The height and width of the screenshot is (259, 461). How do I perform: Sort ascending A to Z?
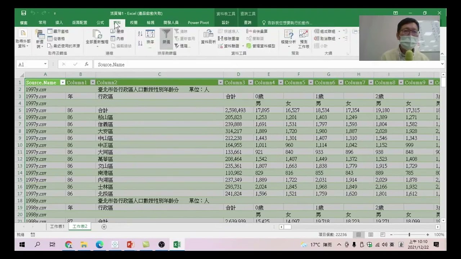pyautogui.click(x=140, y=34)
